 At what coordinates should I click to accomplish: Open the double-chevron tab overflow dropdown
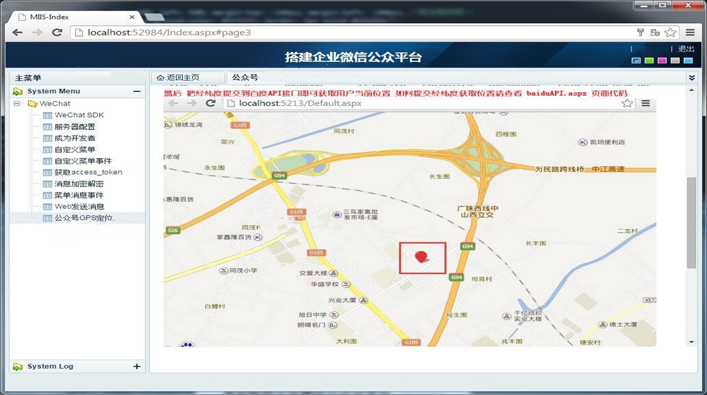pos(691,77)
